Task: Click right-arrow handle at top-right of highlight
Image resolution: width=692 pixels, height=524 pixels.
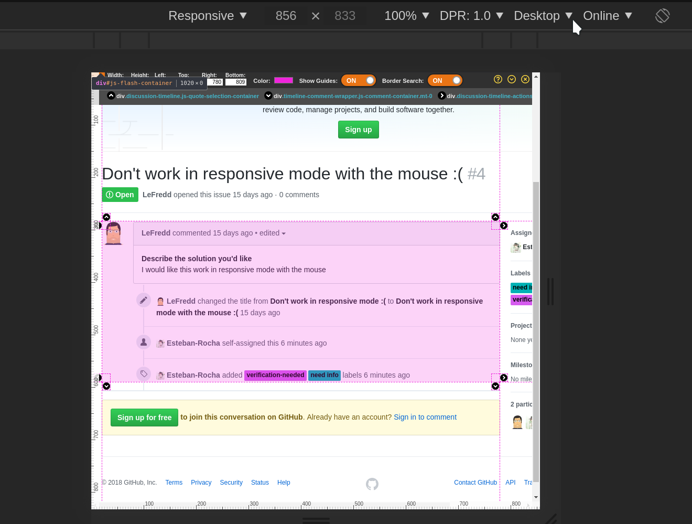Action: [504, 226]
